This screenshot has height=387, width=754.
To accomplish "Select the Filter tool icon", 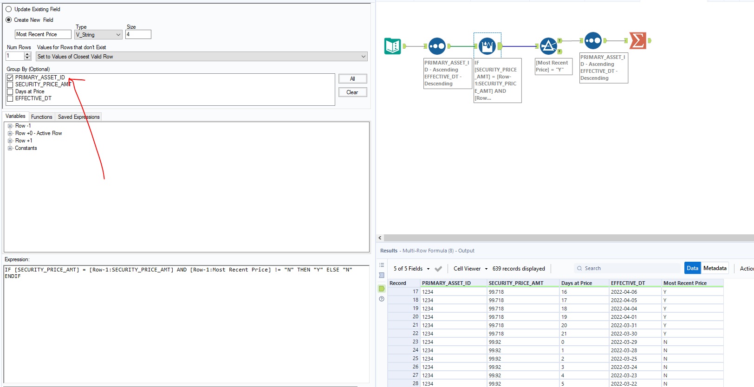I will (548, 46).
